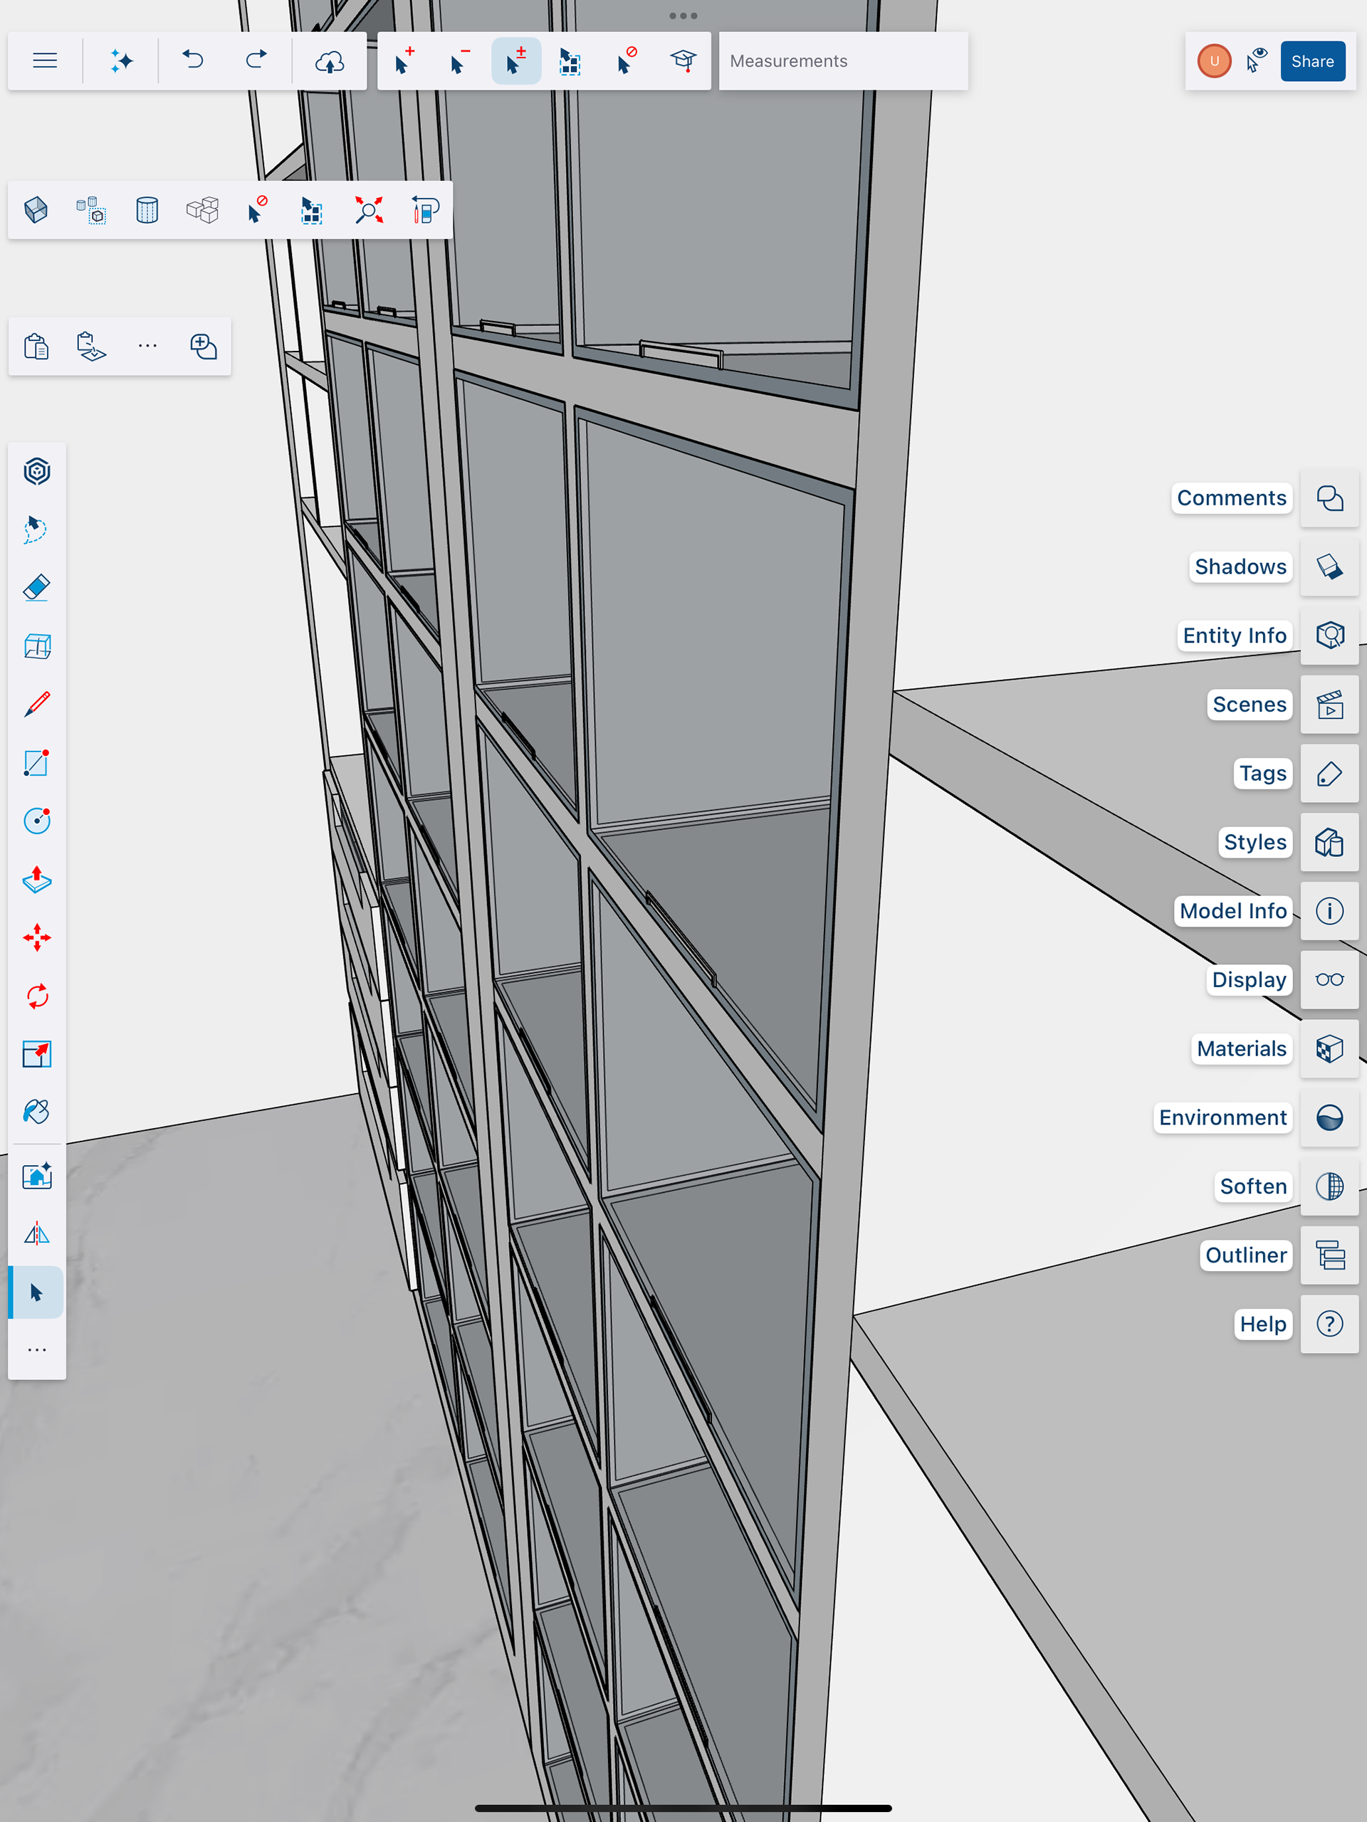
Task: Open the Tags panel
Action: [x=1329, y=774]
